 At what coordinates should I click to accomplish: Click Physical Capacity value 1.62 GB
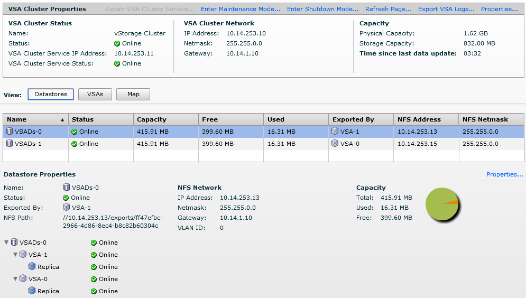point(476,33)
